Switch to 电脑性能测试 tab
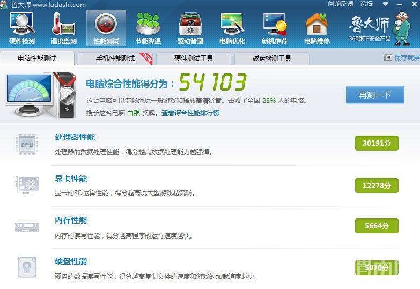420x289 pixels. [x=37, y=58]
